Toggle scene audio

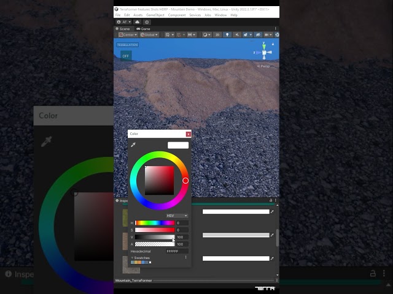237,35
